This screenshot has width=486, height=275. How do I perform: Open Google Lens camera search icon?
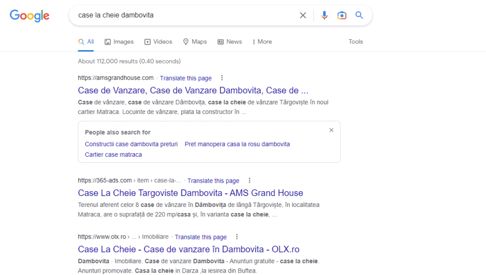pyautogui.click(x=342, y=15)
